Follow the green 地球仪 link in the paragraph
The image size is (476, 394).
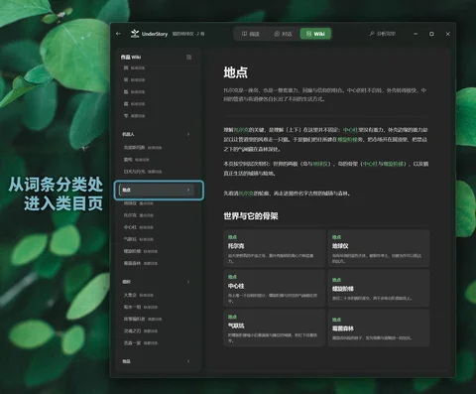point(320,164)
